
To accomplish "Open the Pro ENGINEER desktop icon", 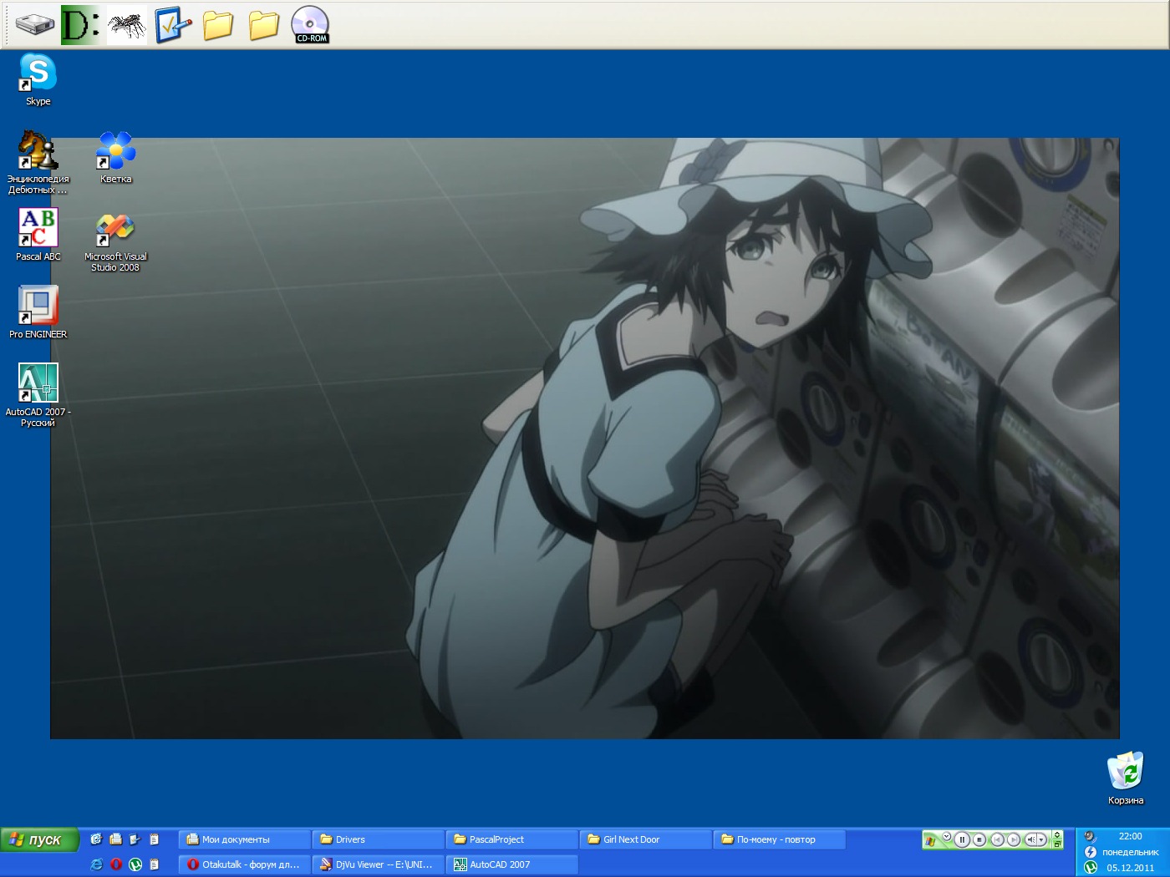I will (x=38, y=306).
